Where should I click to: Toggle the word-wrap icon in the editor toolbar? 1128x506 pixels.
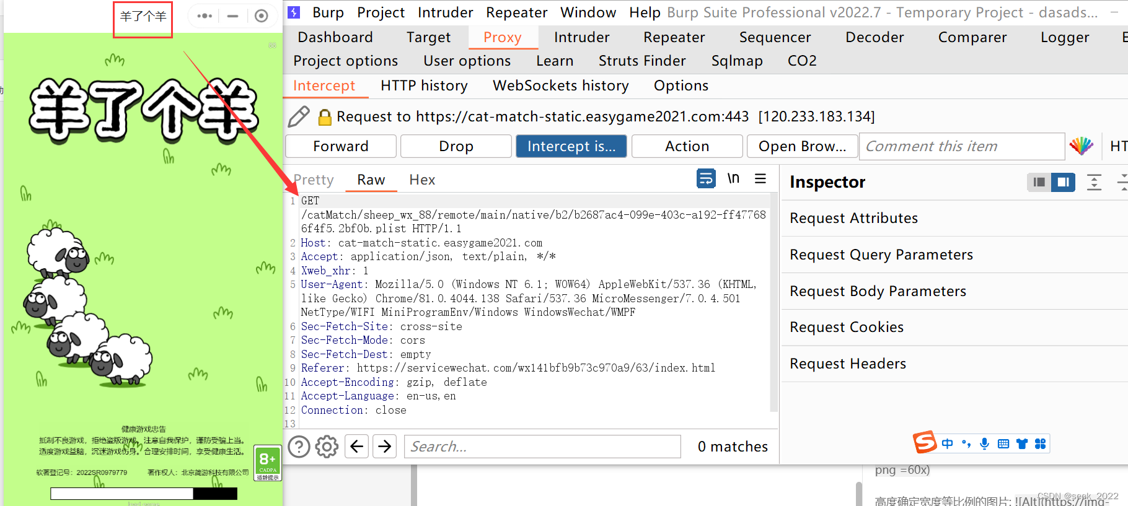tap(706, 178)
